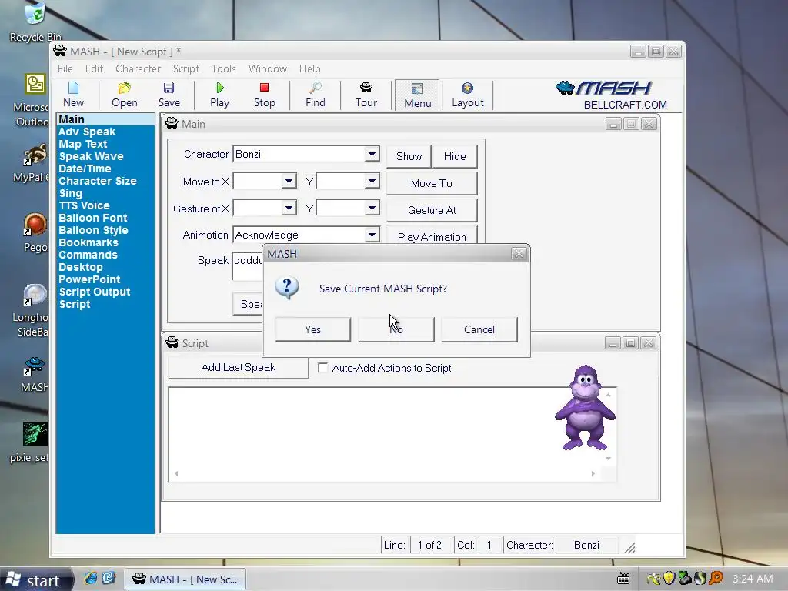Select Script Output in the sidebar
The image size is (788, 591).
[95, 292]
